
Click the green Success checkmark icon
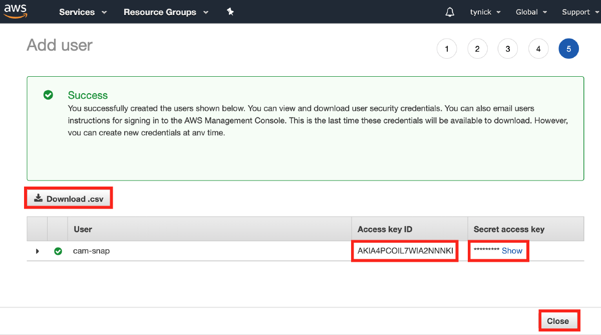(48, 95)
